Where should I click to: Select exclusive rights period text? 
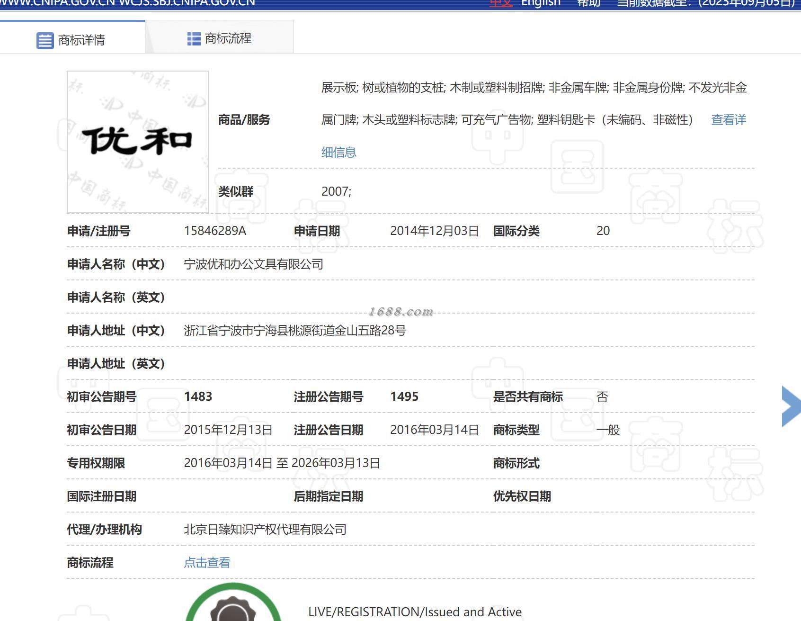click(282, 463)
